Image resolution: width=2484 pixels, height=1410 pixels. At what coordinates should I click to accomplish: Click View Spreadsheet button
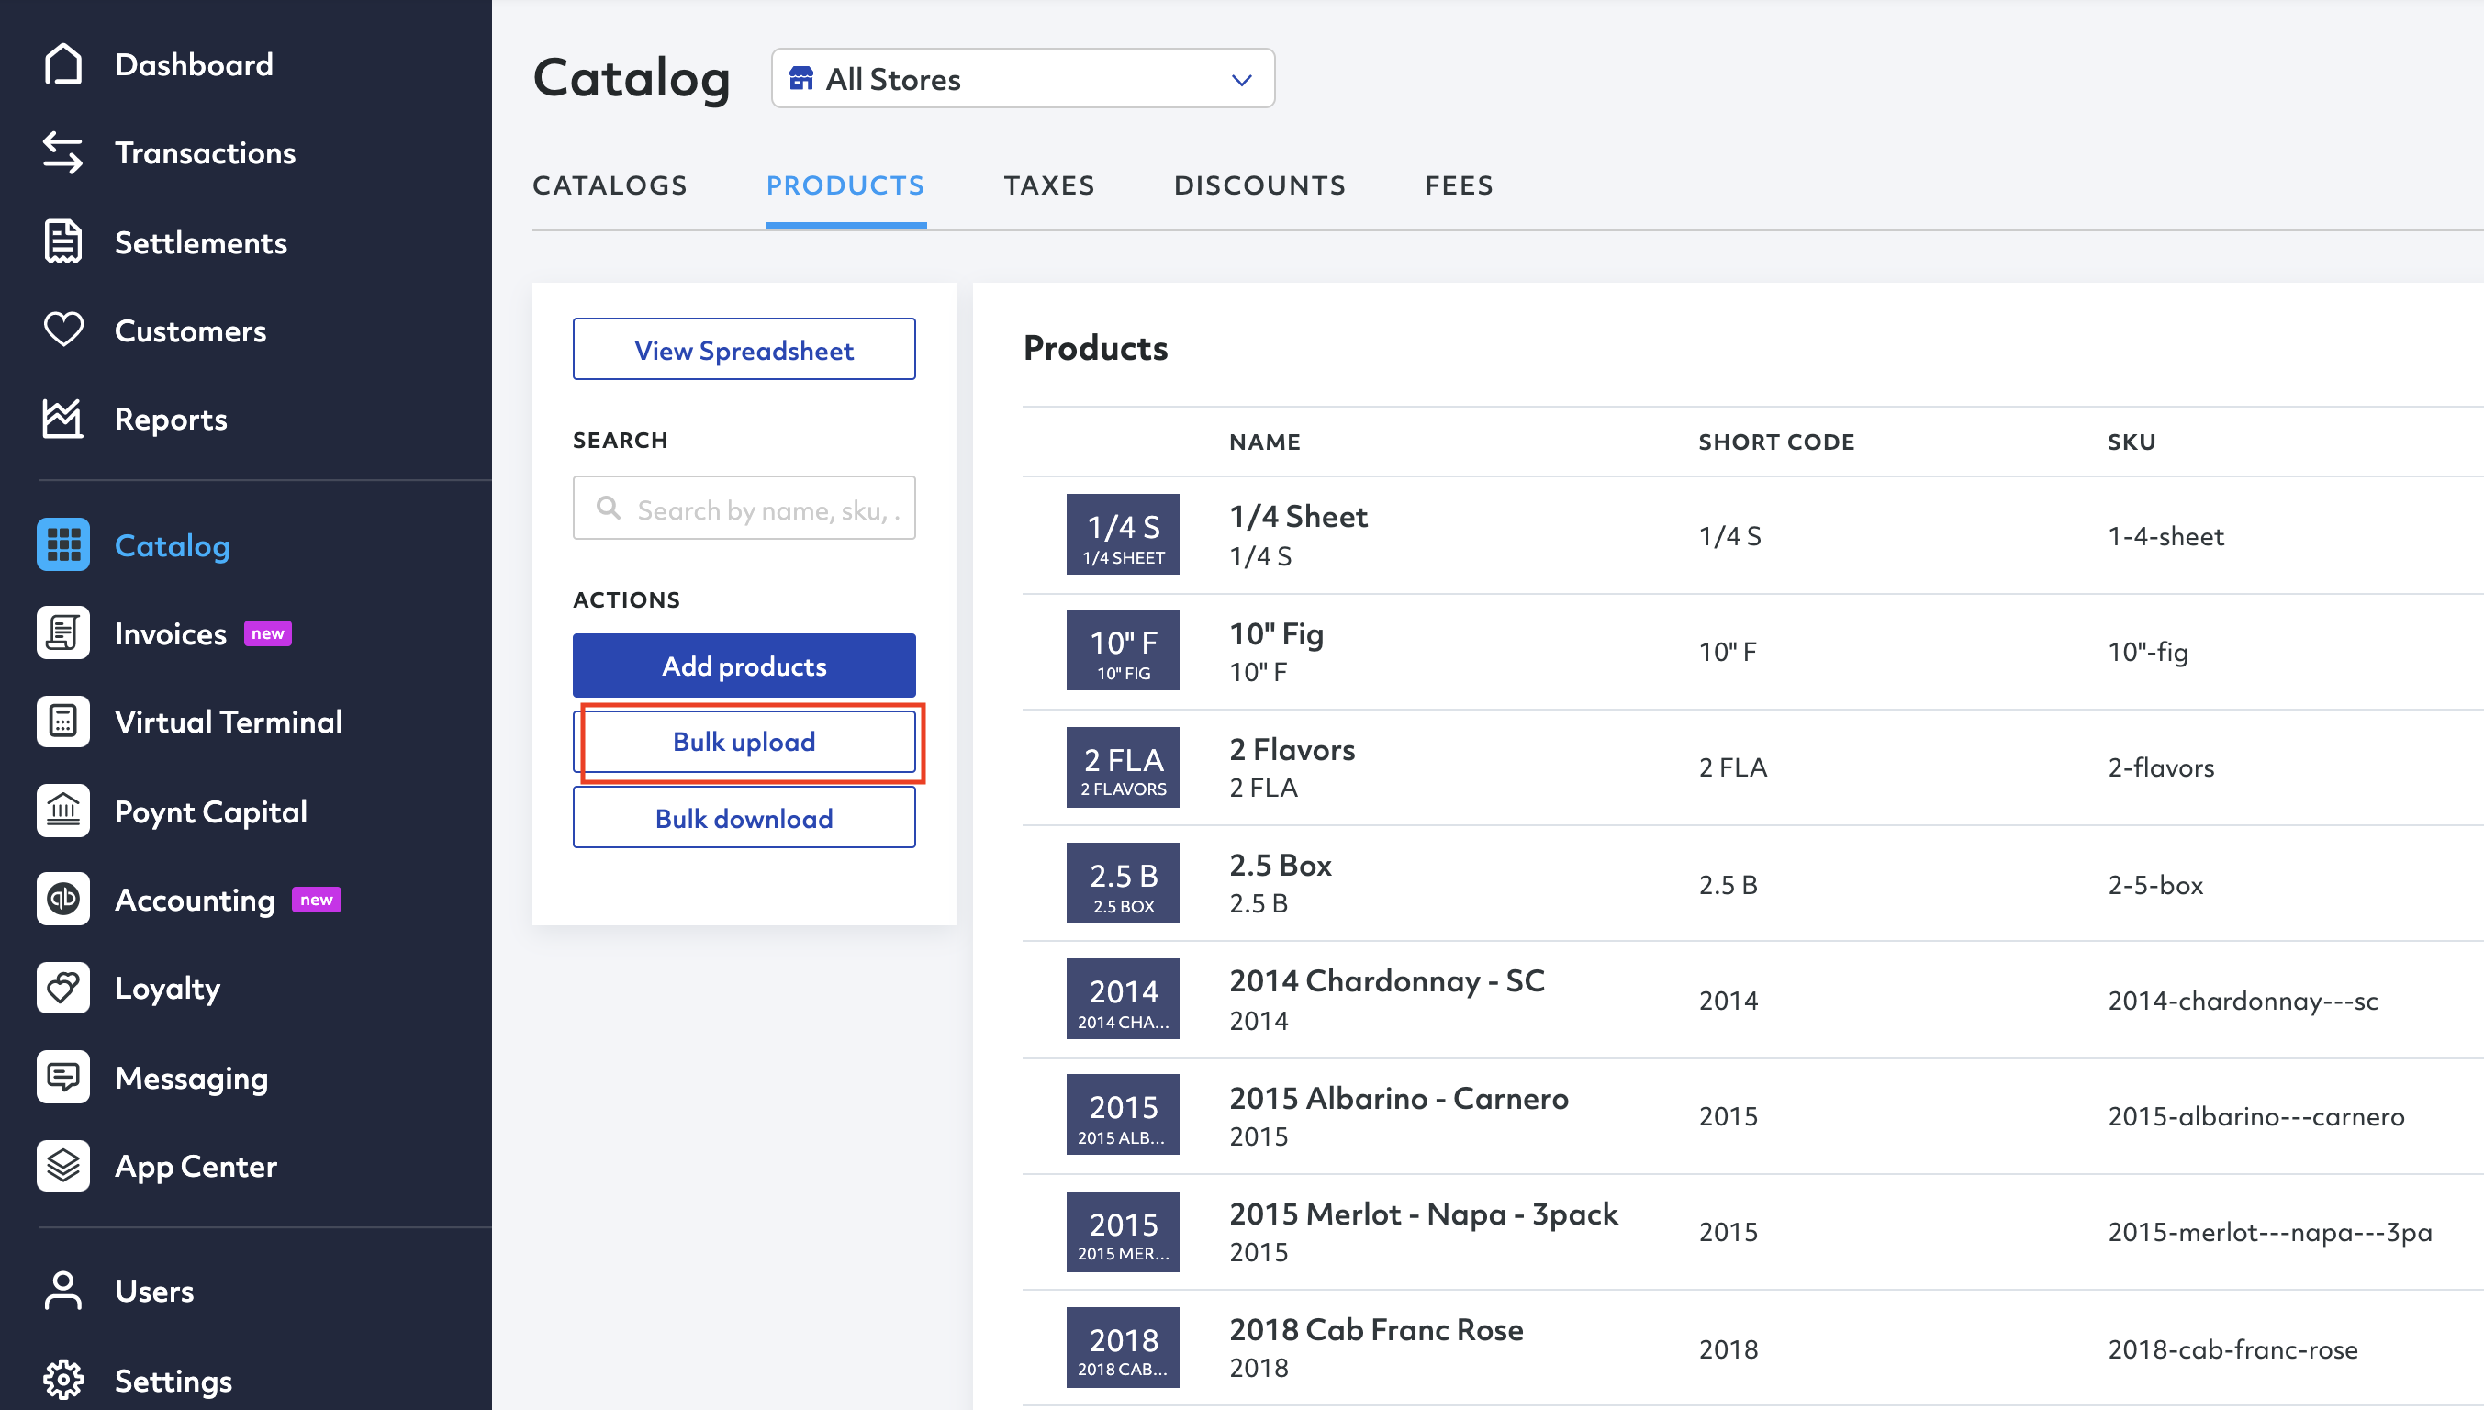(x=743, y=350)
